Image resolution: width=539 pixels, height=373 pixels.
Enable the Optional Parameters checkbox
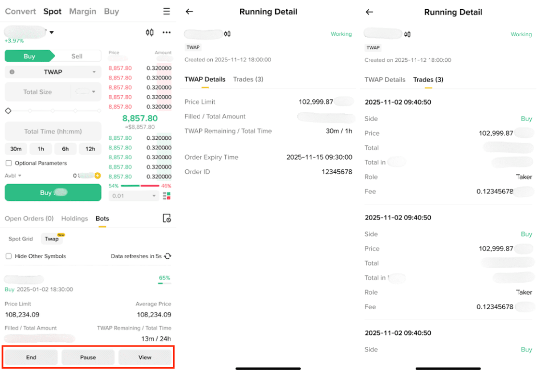pyautogui.click(x=9, y=163)
